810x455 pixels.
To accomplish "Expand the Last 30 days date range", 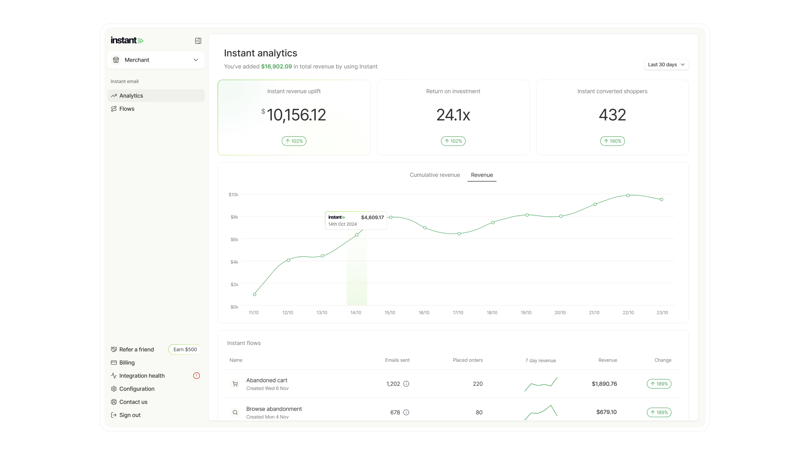I will tap(666, 64).
